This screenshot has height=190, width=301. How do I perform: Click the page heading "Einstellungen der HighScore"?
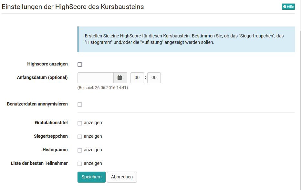(73, 6)
